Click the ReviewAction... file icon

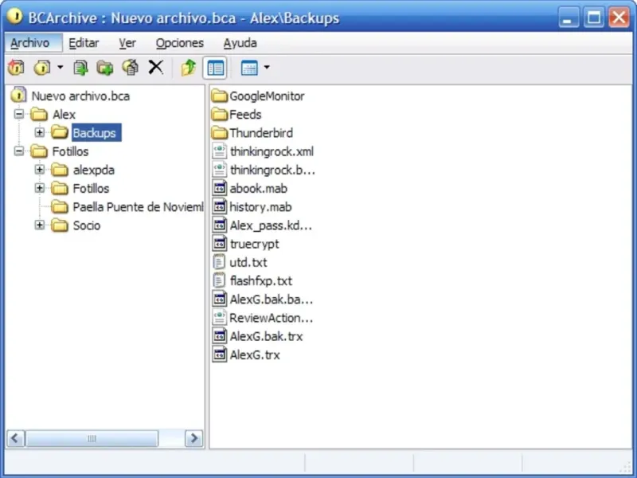click(220, 317)
